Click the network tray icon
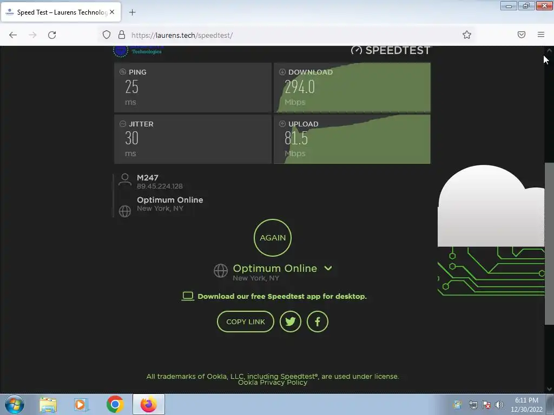The height and width of the screenshot is (415, 554). 473,405
